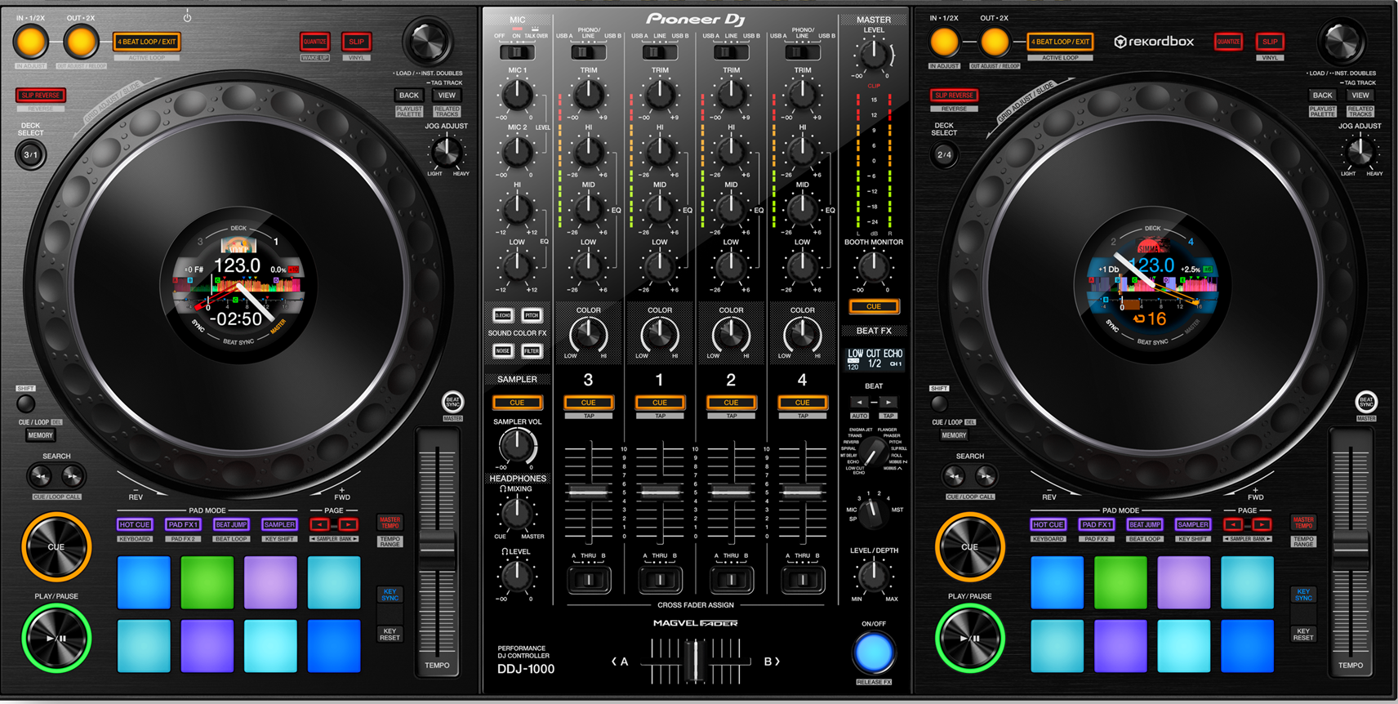Set loop in point on right deck
The image size is (1398, 704).
coord(945,41)
